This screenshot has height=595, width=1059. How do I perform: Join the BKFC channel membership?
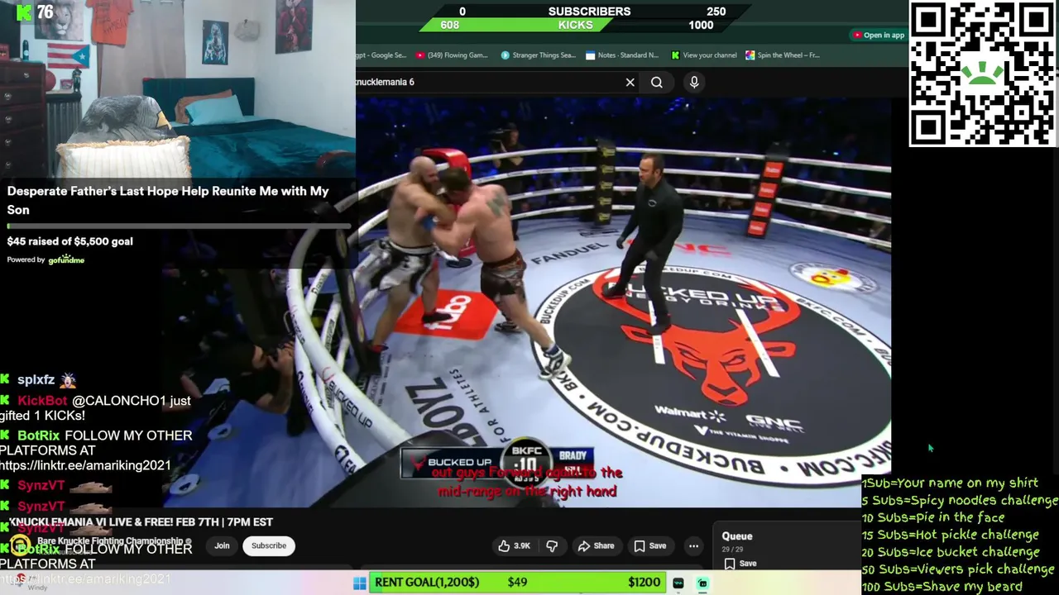(x=222, y=545)
